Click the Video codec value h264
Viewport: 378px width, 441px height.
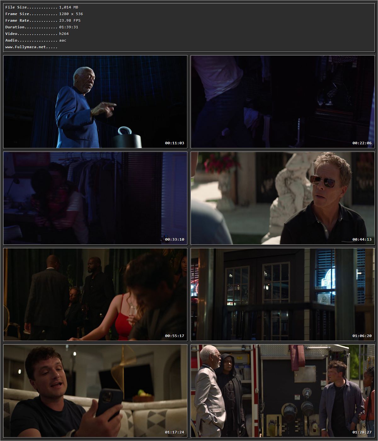[x=64, y=34]
